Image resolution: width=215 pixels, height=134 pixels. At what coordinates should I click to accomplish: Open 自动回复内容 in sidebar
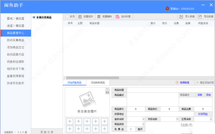click(x=16, y=54)
